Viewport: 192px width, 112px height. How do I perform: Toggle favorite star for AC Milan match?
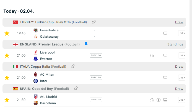tap(7, 78)
